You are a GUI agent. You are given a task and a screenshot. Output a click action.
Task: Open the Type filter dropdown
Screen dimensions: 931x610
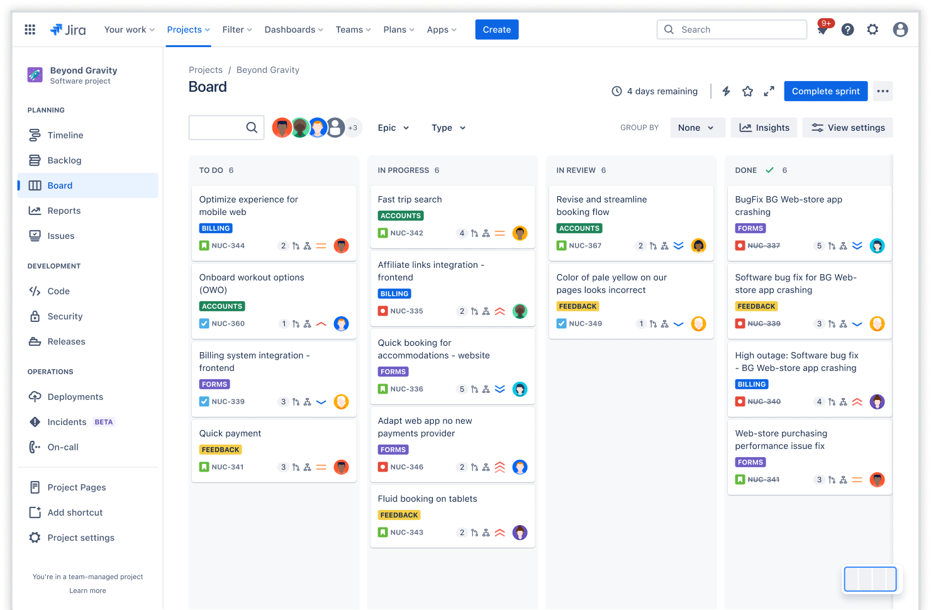(448, 128)
